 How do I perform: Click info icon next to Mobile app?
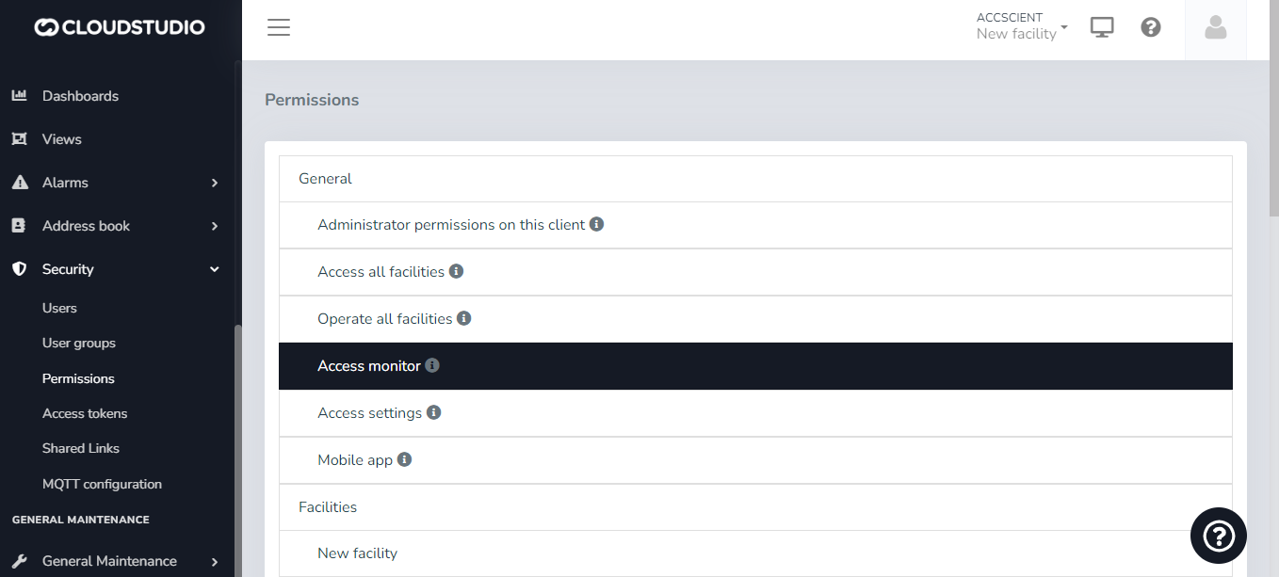pyautogui.click(x=405, y=459)
